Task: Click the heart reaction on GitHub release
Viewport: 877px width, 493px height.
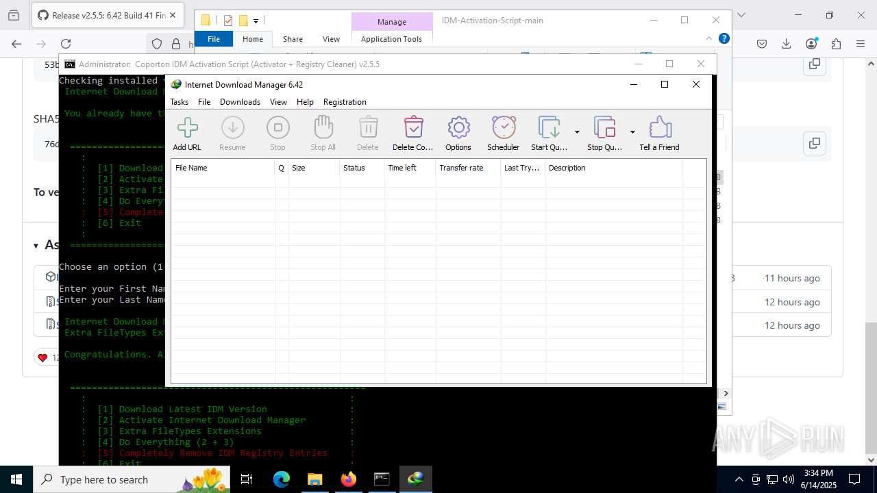Action: (x=42, y=357)
